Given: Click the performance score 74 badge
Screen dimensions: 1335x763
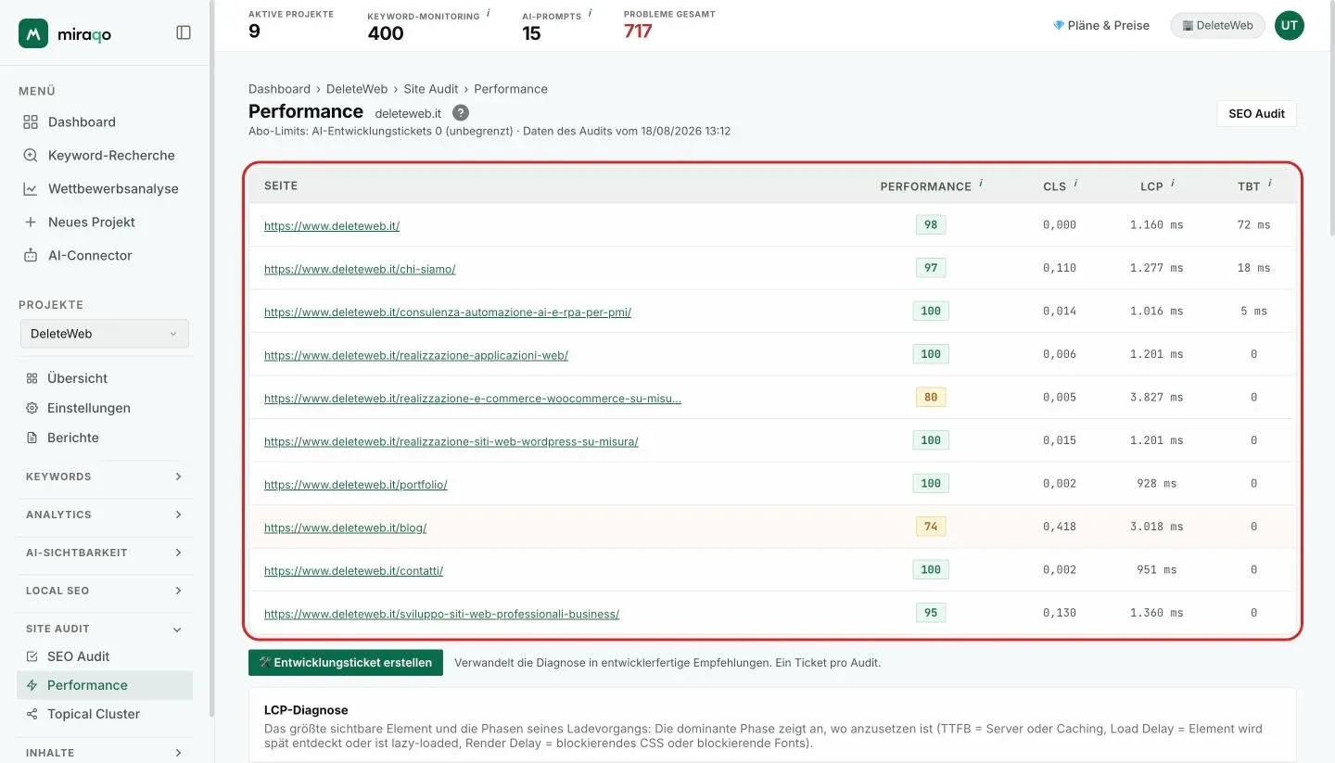Looking at the screenshot, I should click(x=931, y=527).
